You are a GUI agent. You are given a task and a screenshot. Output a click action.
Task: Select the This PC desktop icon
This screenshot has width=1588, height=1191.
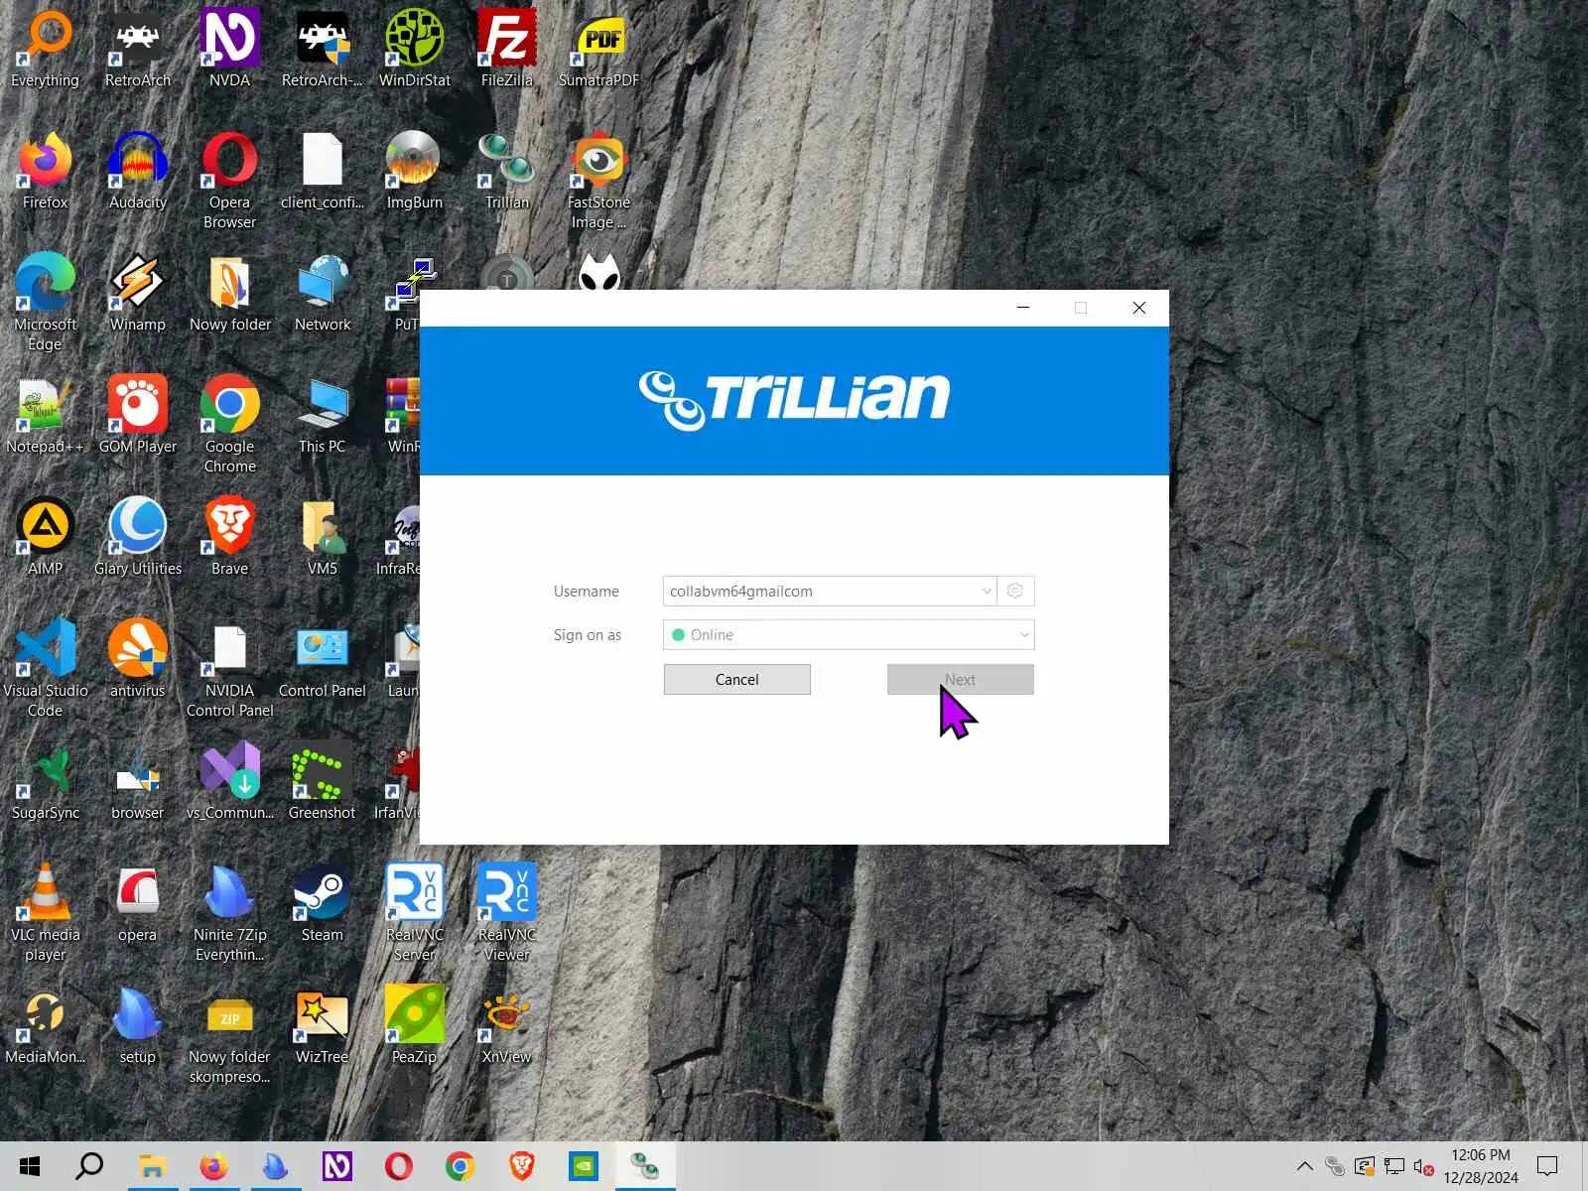tap(323, 415)
